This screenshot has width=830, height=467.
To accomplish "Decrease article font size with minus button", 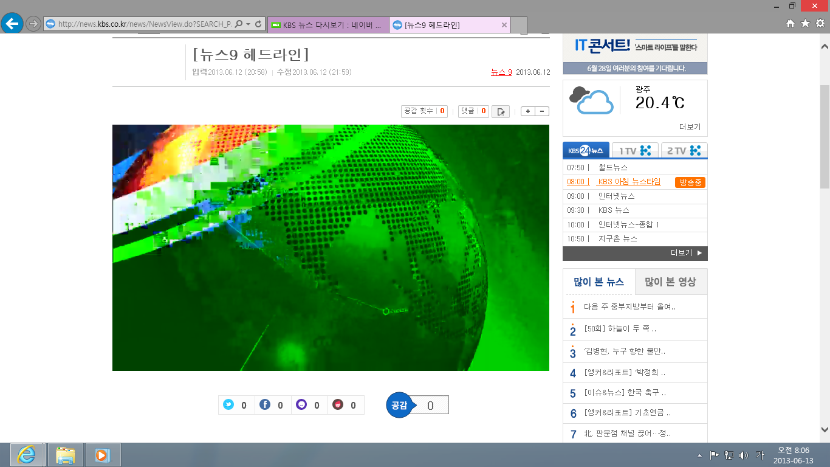I will click(542, 111).
